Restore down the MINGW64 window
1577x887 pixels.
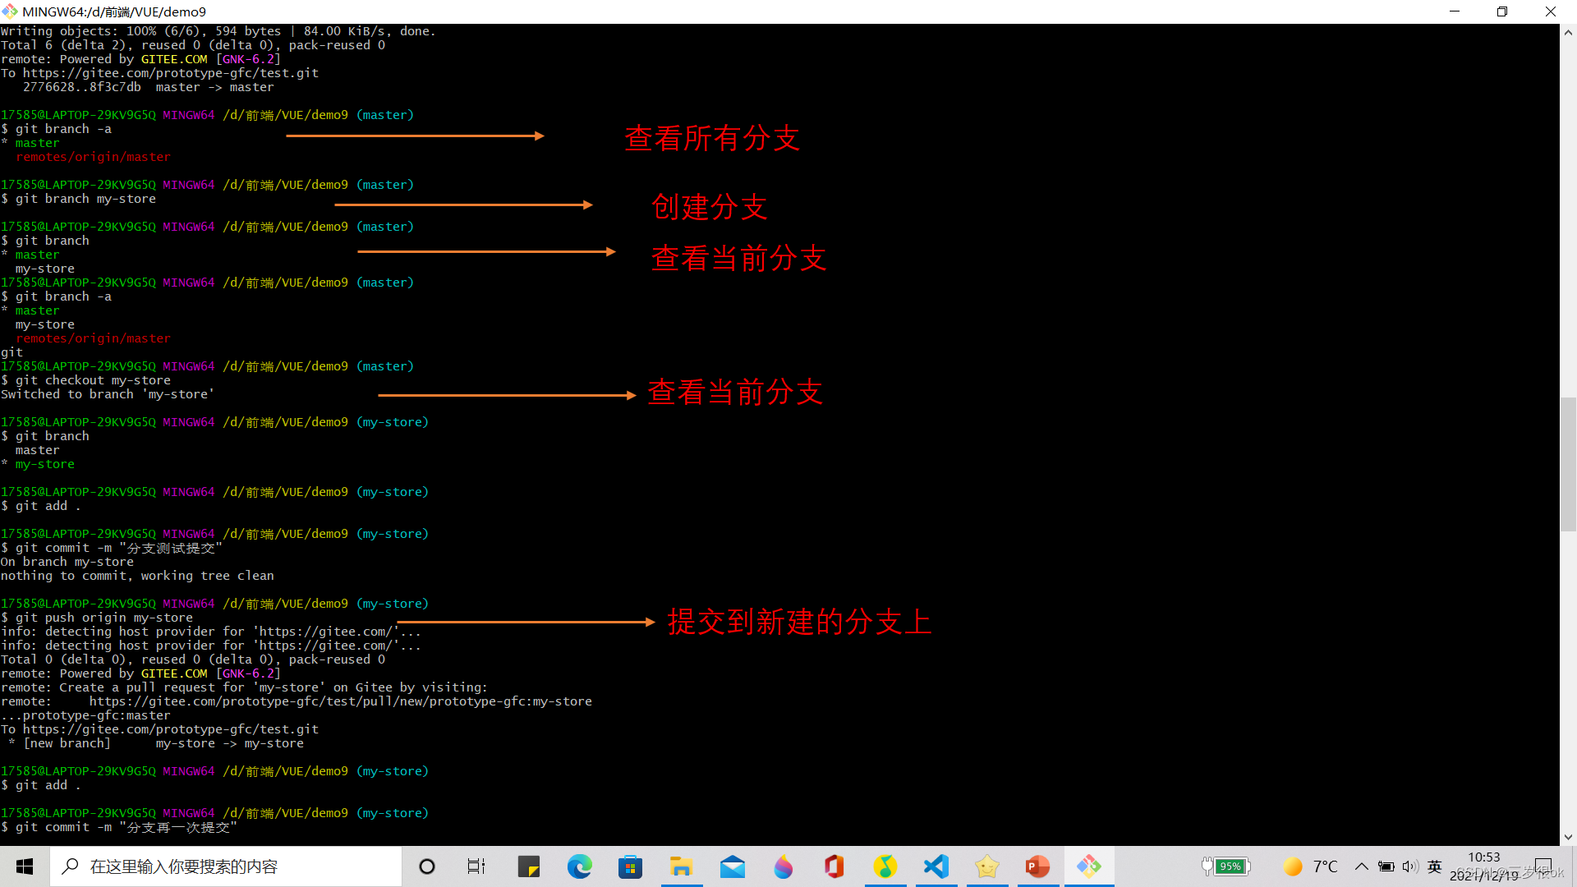[x=1502, y=11]
